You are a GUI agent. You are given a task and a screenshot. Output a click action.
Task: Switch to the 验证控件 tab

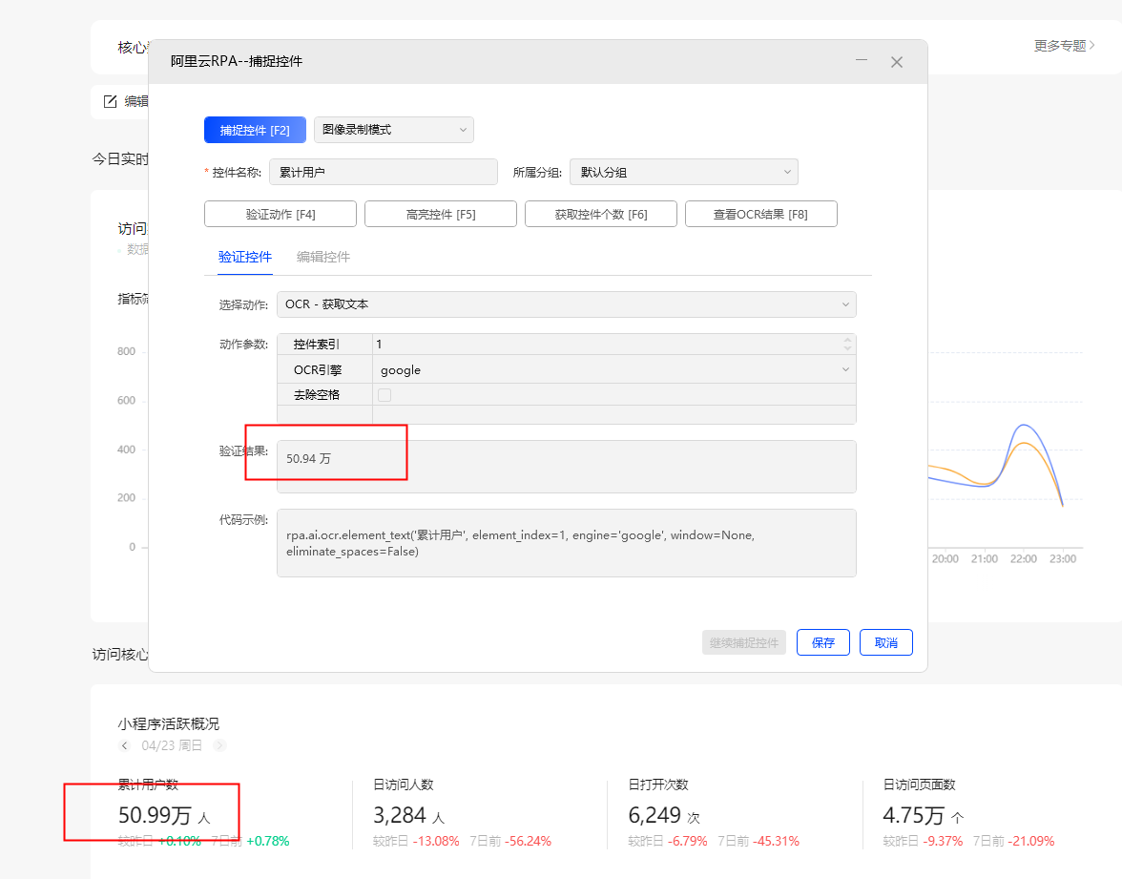tap(244, 257)
